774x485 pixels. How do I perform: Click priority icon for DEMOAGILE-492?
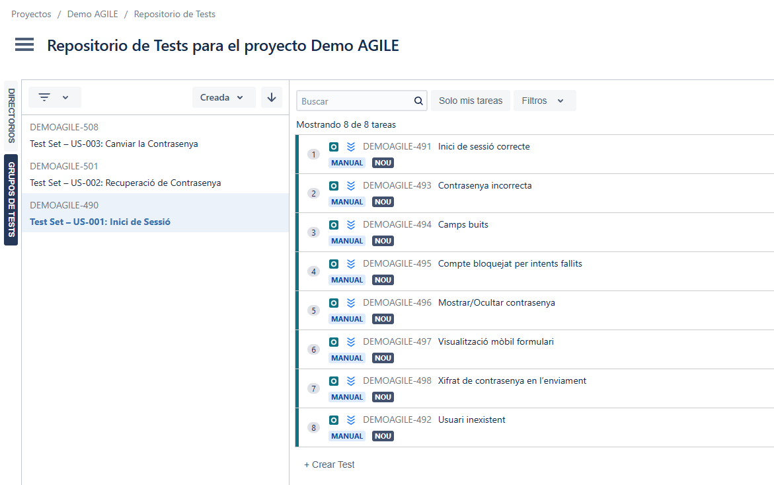[351, 419]
